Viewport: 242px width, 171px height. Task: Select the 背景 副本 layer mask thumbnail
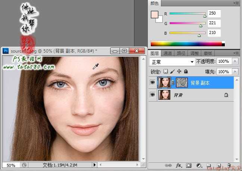click(182, 83)
